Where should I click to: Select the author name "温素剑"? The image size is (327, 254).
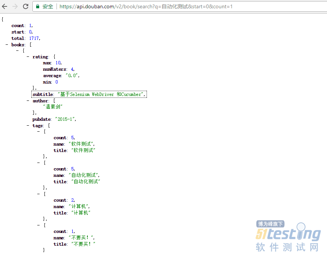[53, 107]
